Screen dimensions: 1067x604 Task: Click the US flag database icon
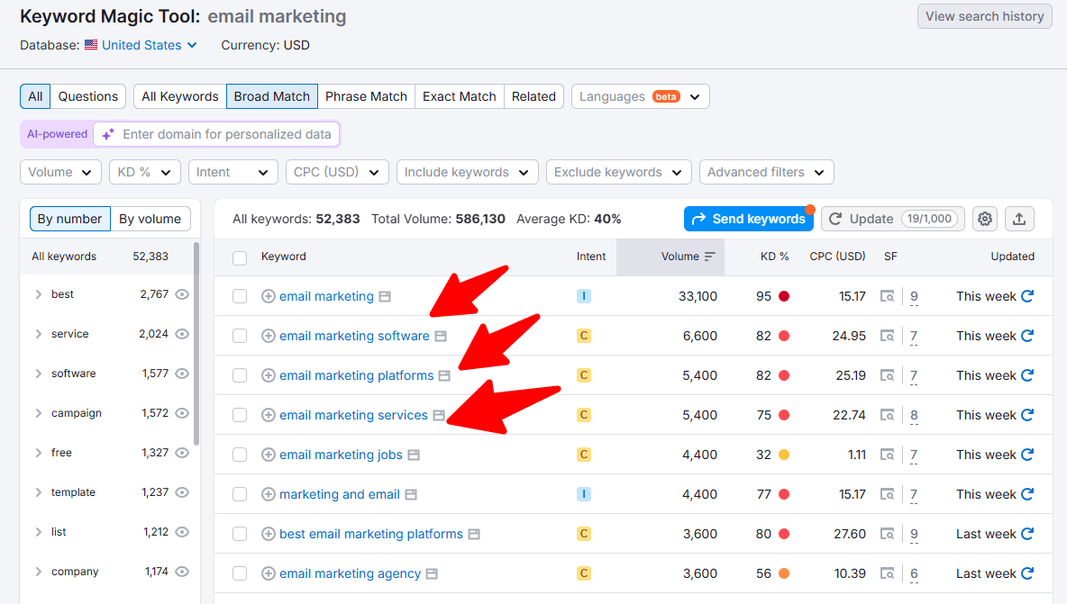tap(90, 44)
